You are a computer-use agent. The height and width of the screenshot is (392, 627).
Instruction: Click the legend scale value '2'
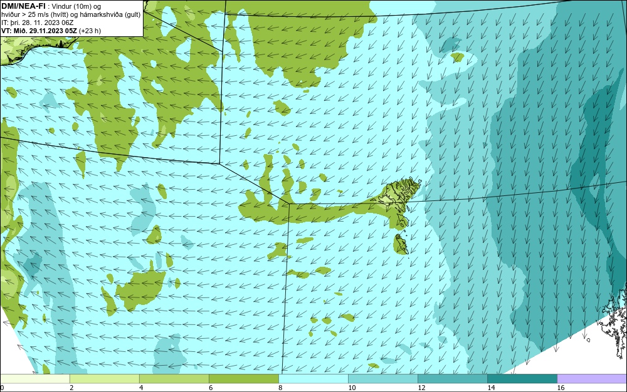(x=71, y=388)
